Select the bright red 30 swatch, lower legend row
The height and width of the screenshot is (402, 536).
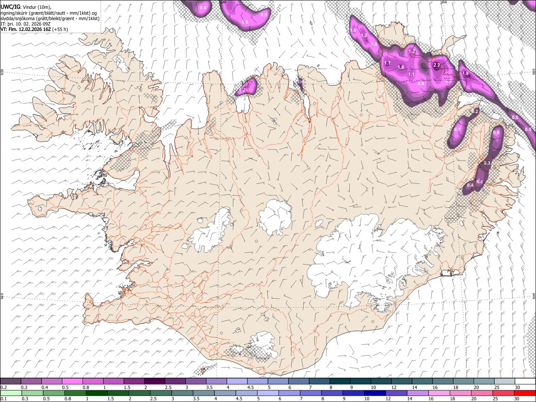(525, 393)
